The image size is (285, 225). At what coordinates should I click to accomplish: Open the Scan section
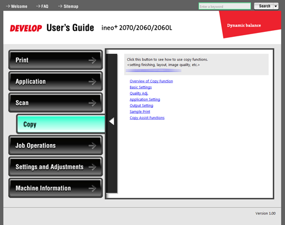[56, 102]
